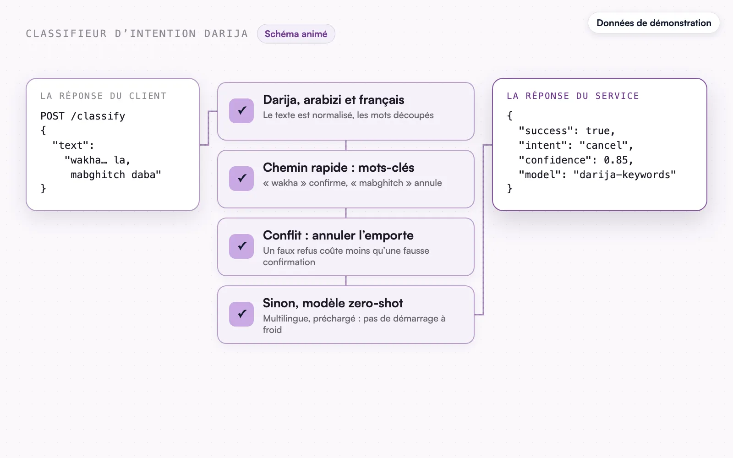Click the Données de démonstration pill

point(654,23)
